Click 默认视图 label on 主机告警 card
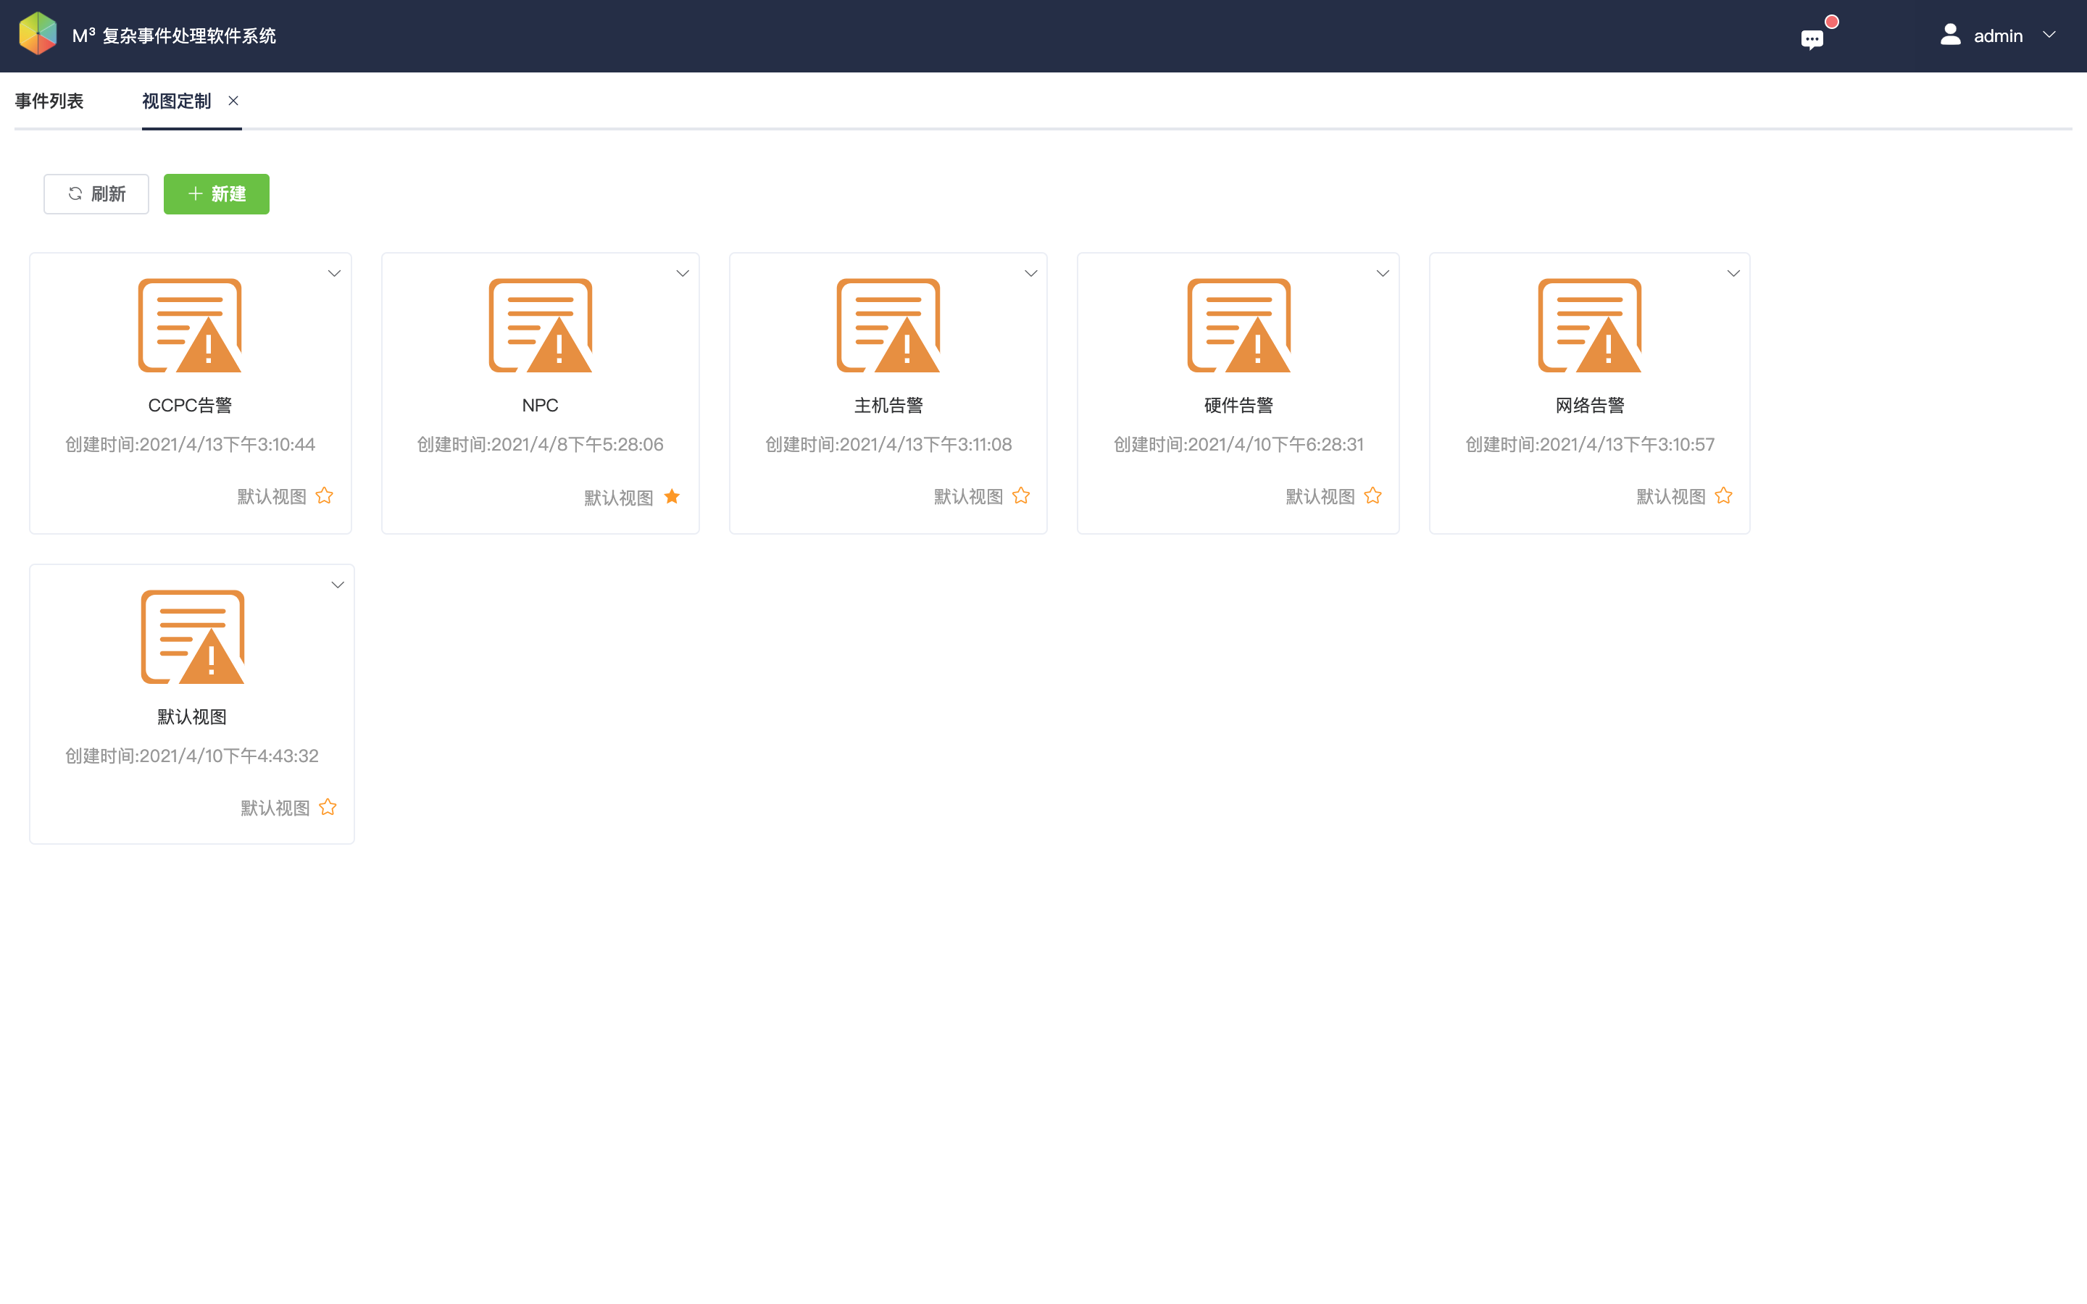 tap(968, 497)
